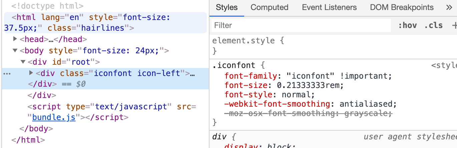This screenshot has height=148, width=457.
Task: Open the bundle.js source link
Action: click(x=53, y=117)
